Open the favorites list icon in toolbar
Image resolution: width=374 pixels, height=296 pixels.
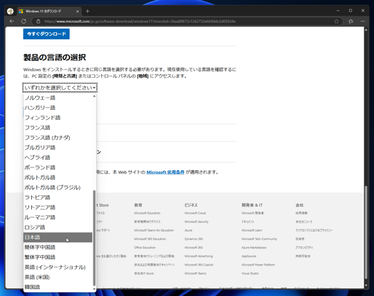(x=350, y=21)
